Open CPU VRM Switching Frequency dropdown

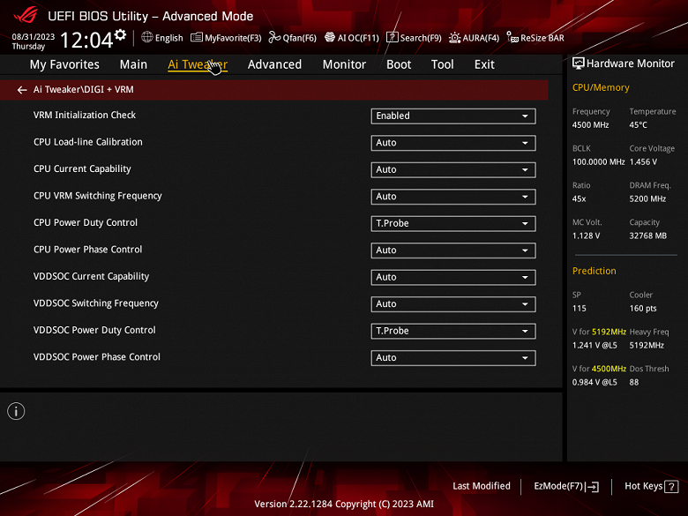pyautogui.click(x=453, y=197)
